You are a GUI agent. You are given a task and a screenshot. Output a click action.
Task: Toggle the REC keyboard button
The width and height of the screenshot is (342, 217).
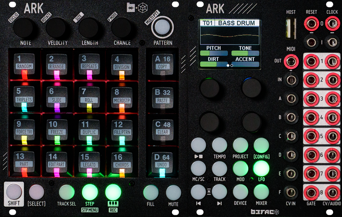pyautogui.click(x=113, y=192)
